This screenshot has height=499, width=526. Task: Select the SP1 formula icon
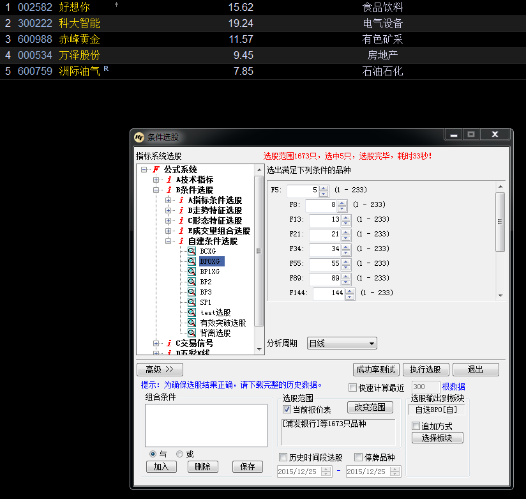pos(192,302)
